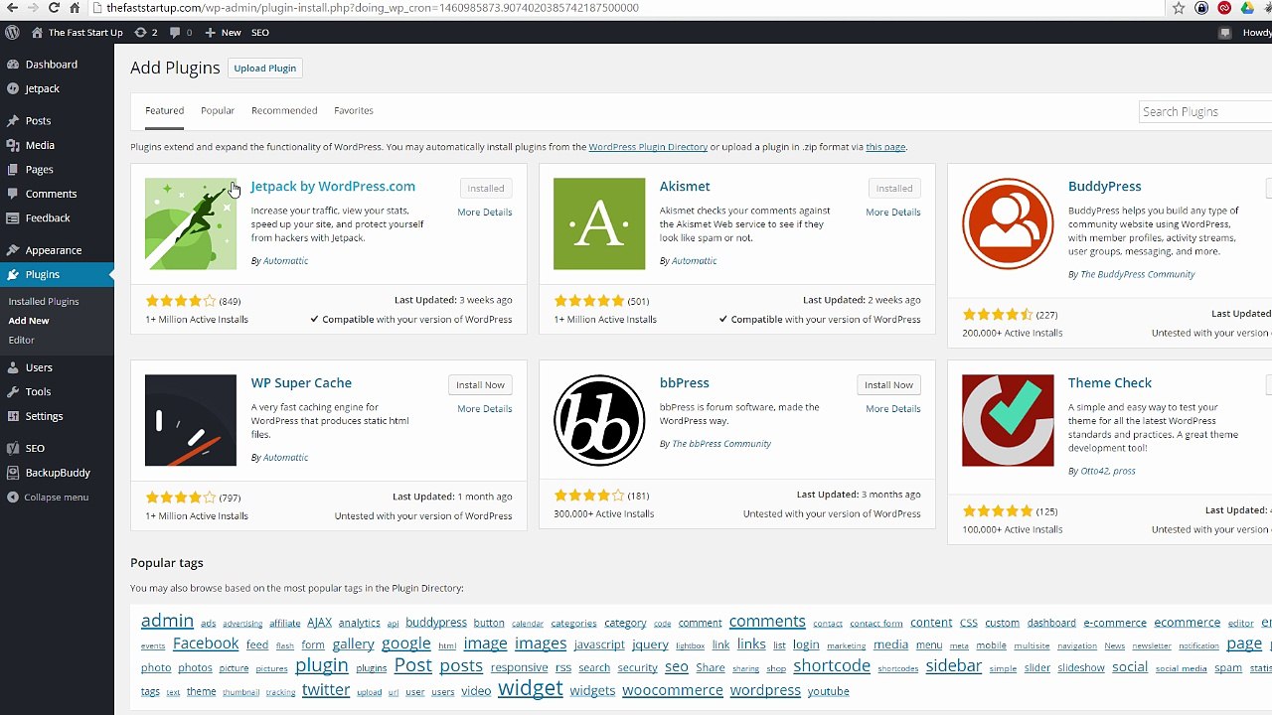This screenshot has height=715, width=1272.
Task: Click the Pages sidebar icon
Action: point(13,170)
